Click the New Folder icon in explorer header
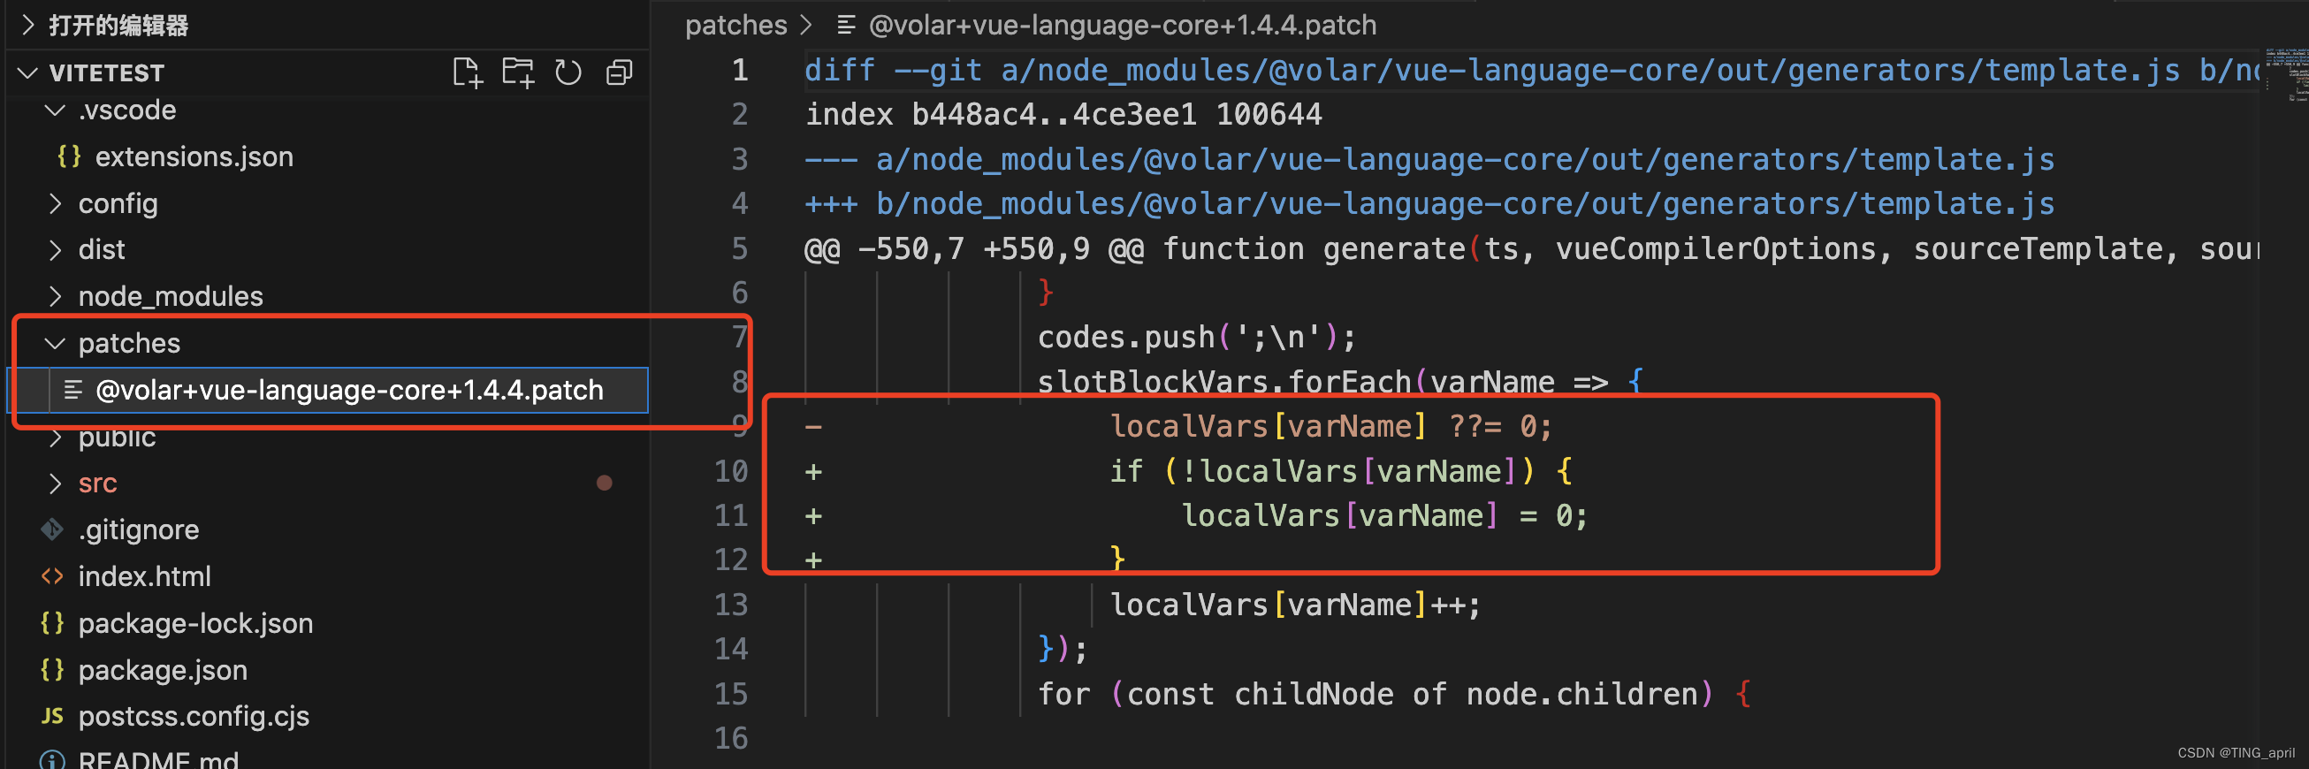This screenshot has width=2309, height=769. [x=517, y=72]
